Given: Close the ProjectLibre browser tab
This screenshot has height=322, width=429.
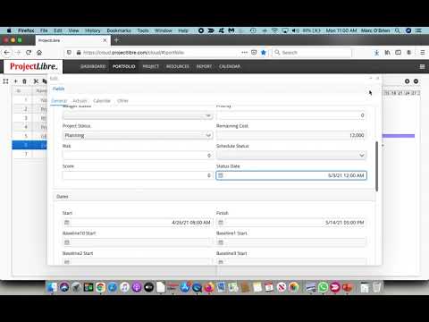Looking at the screenshot, I should tap(105, 40).
